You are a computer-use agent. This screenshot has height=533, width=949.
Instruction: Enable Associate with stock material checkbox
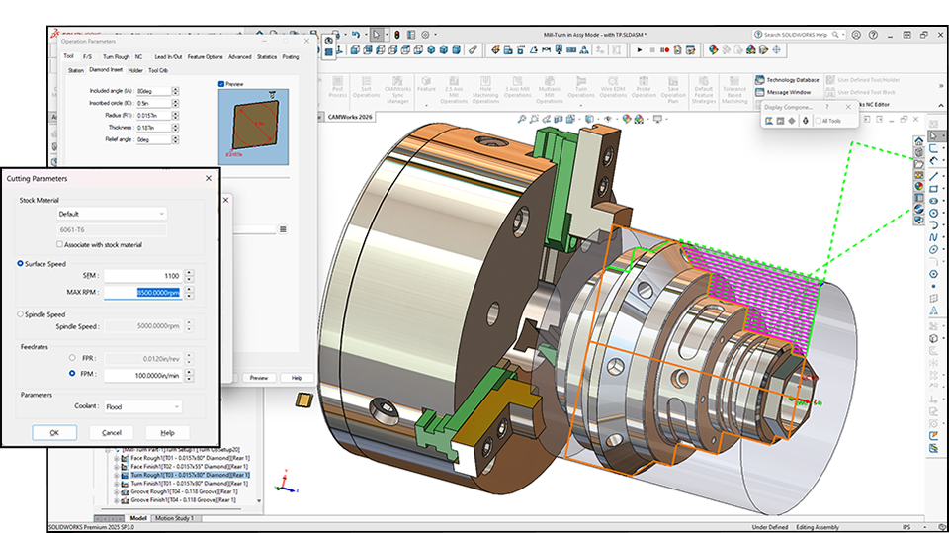pos(60,244)
